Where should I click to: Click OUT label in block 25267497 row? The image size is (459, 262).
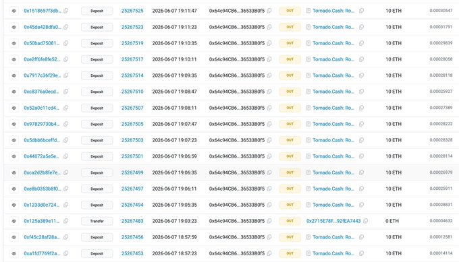pos(290,189)
